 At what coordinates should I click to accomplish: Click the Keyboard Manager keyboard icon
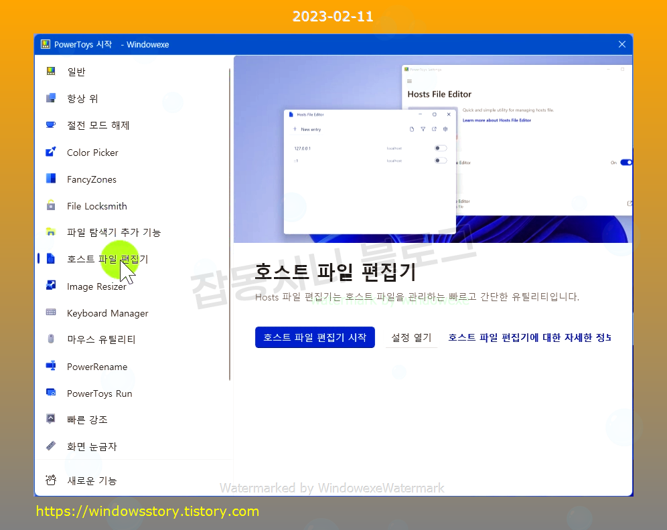pos(51,313)
